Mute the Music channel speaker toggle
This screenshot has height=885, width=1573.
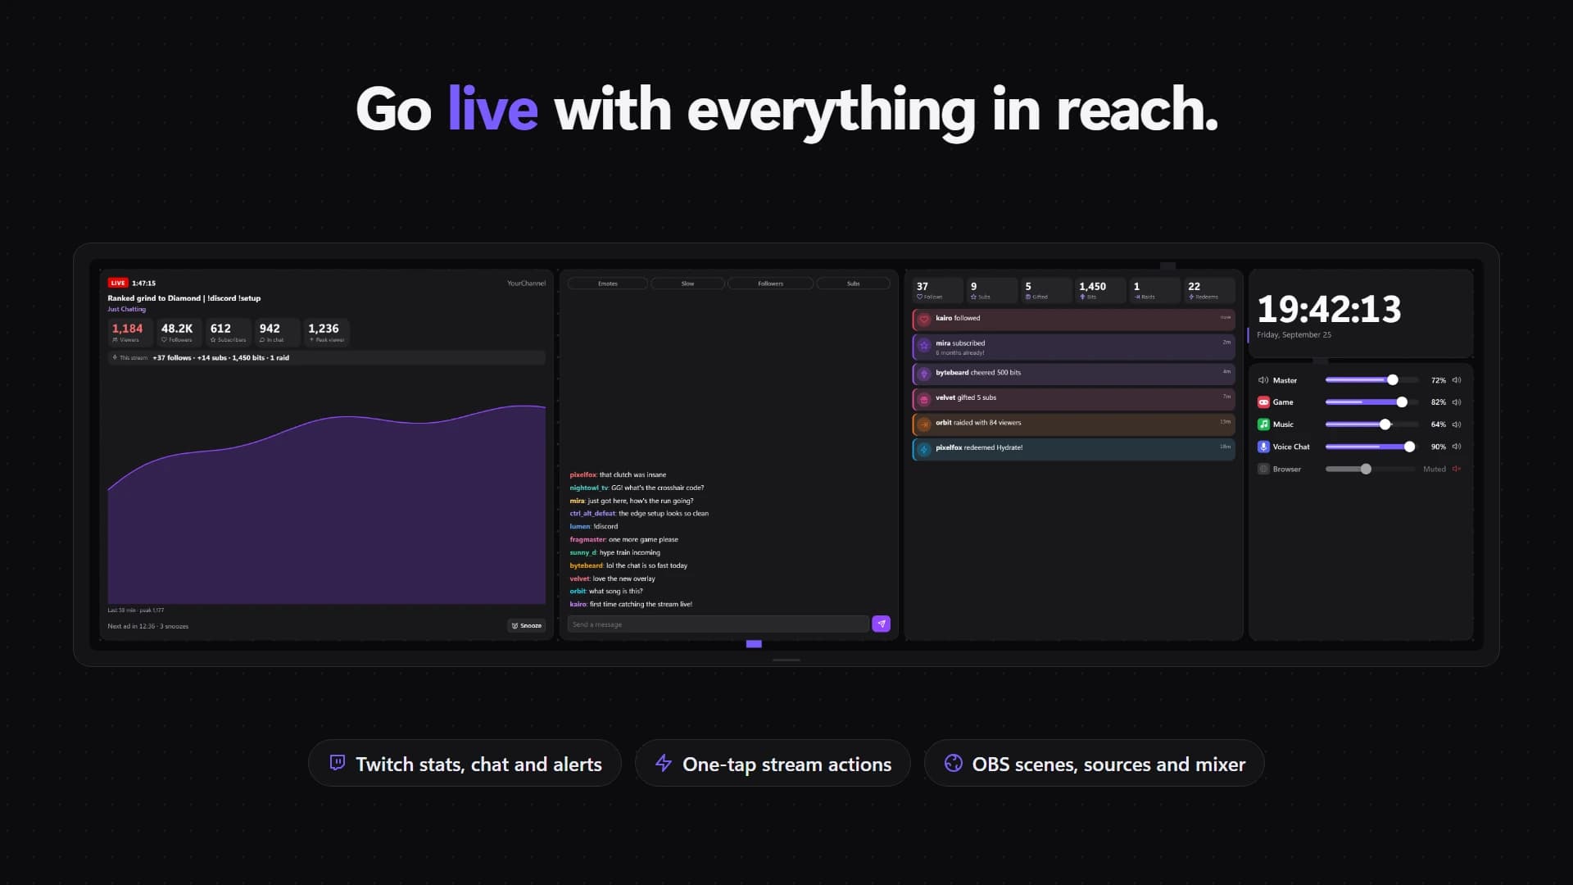pyautogui.click(x=1457, y=424)
